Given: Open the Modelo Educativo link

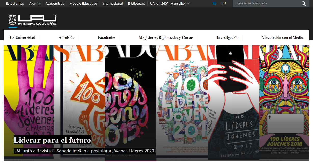Looking at the screenshot, I should click(83, 3).
